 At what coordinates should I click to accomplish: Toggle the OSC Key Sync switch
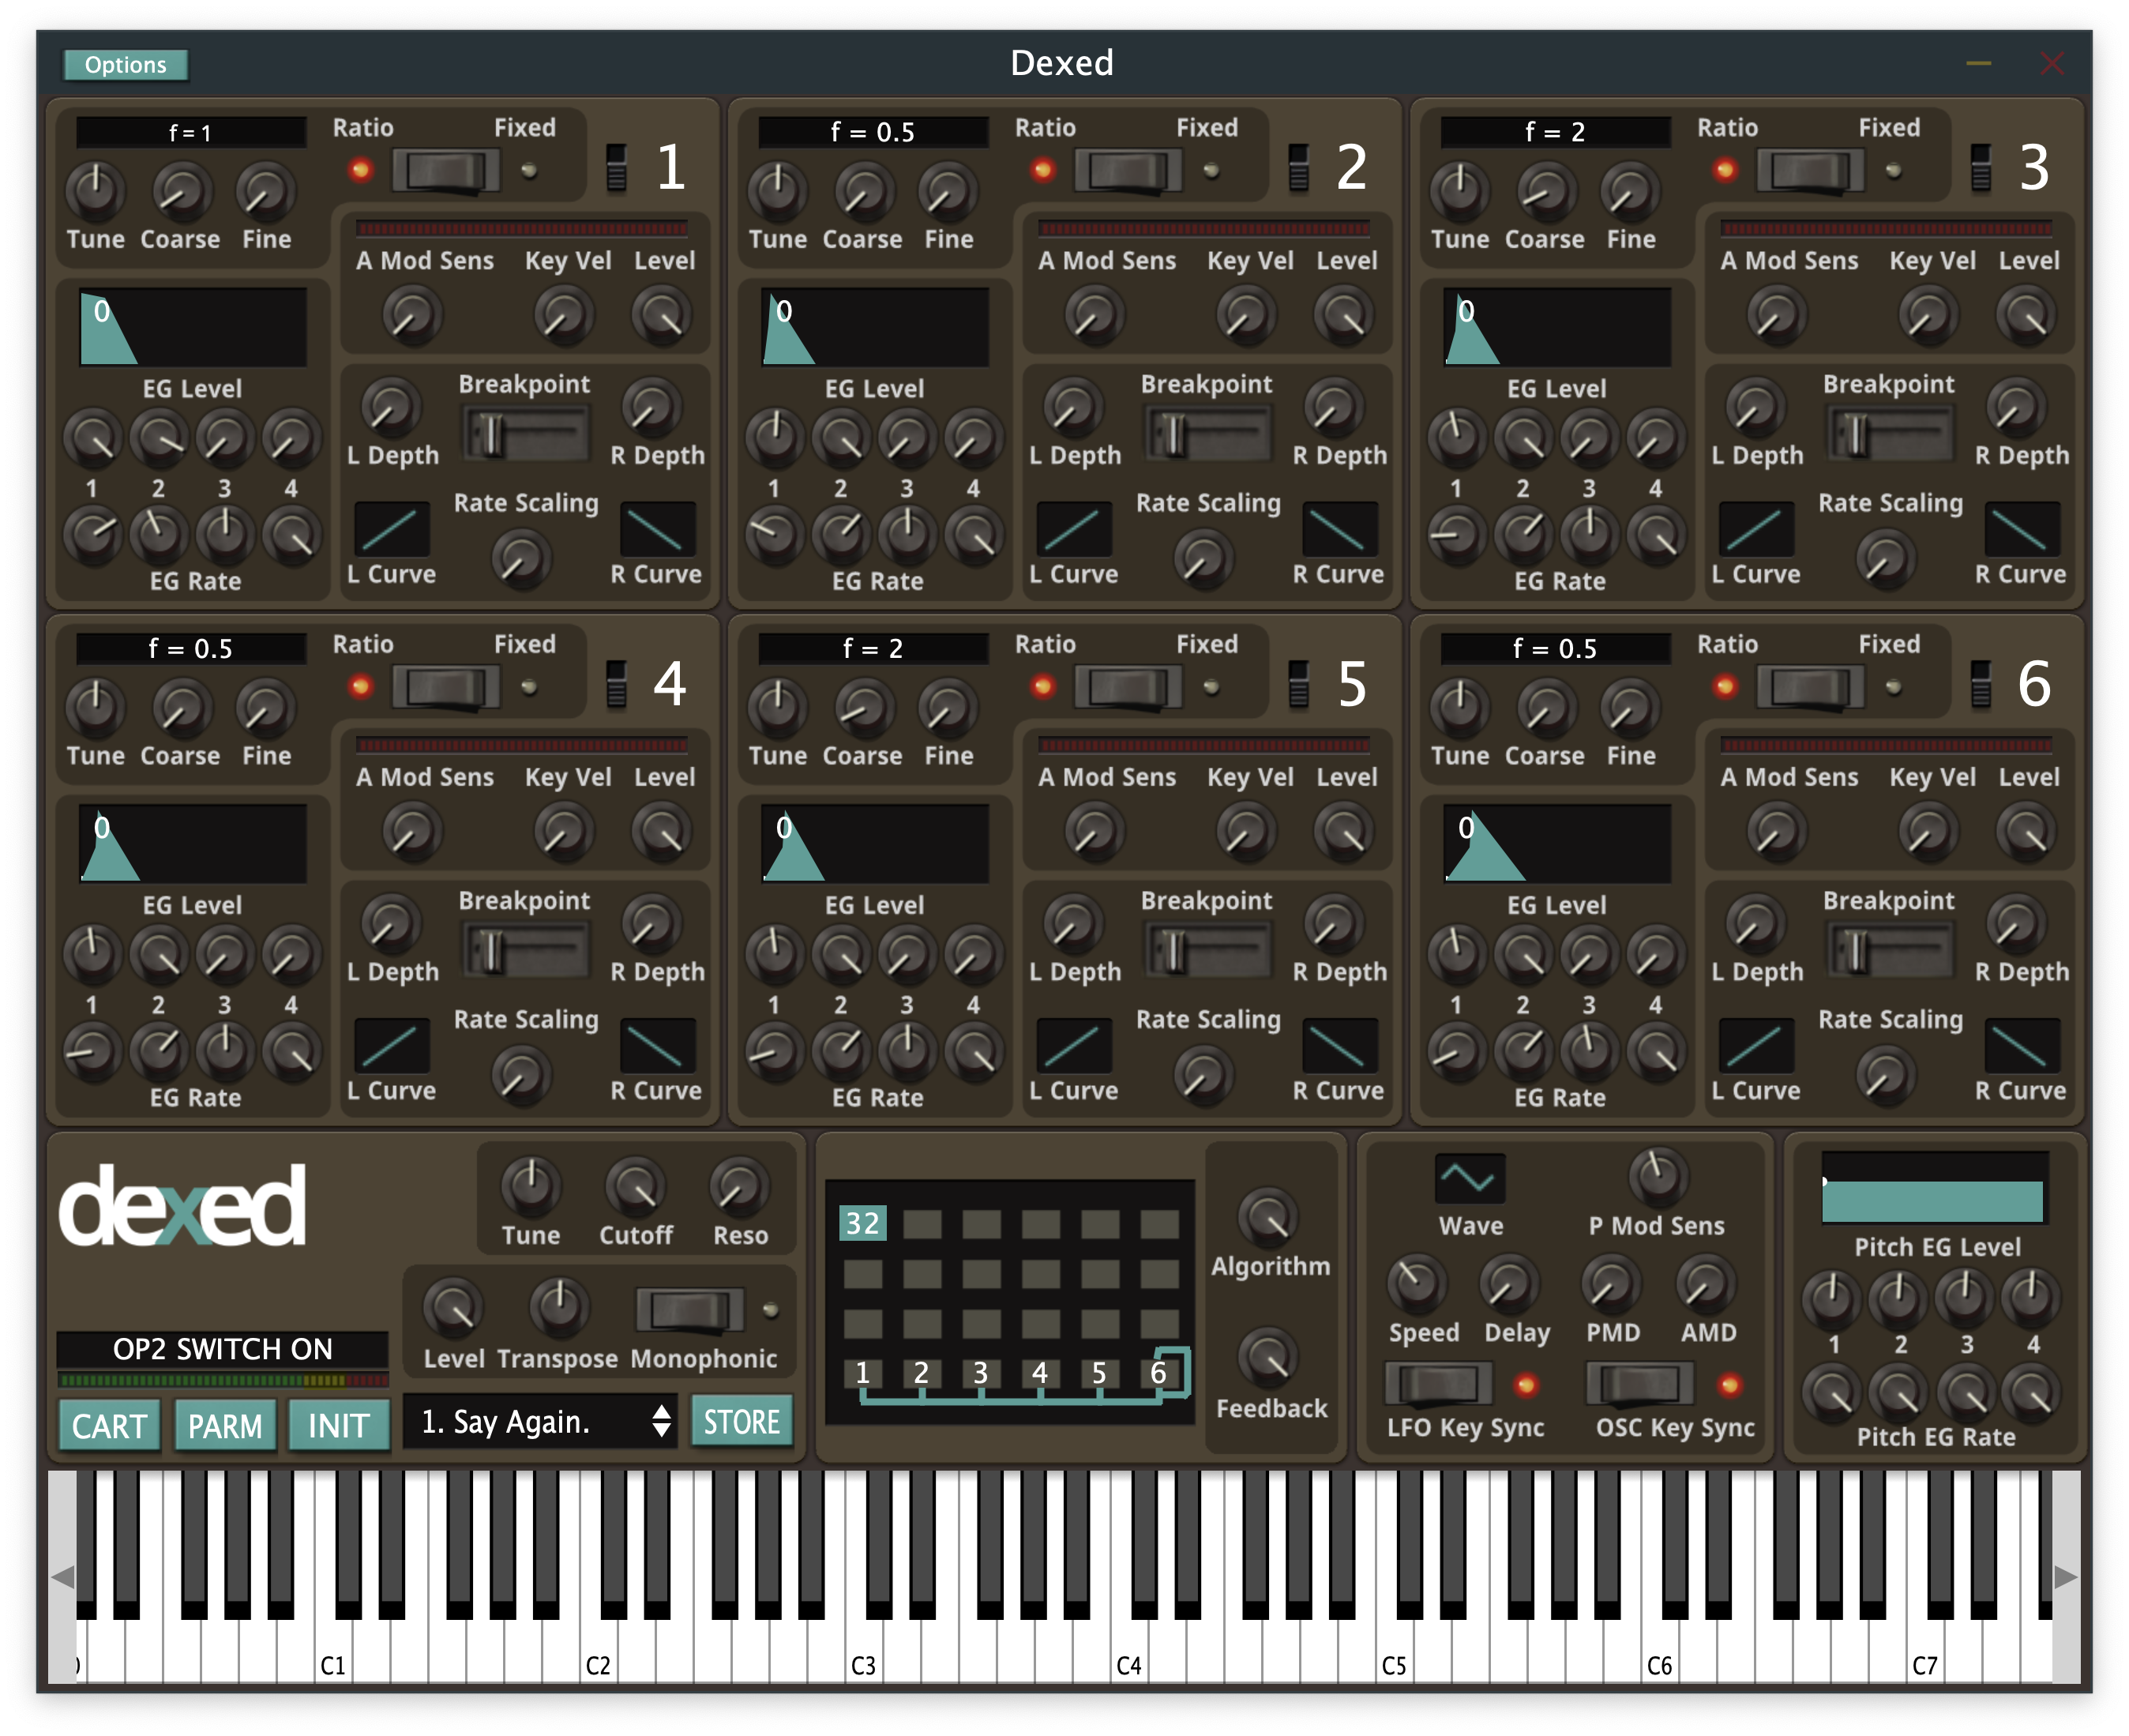click(1640, 1384)
